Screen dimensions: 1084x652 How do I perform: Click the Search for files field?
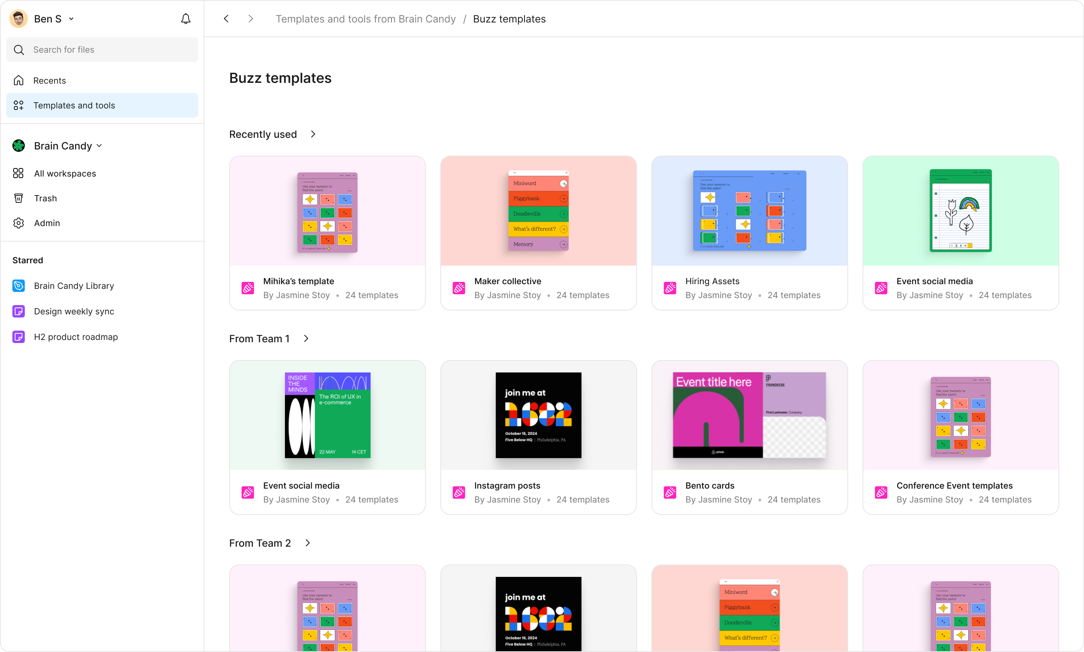(x=102, y=50)
